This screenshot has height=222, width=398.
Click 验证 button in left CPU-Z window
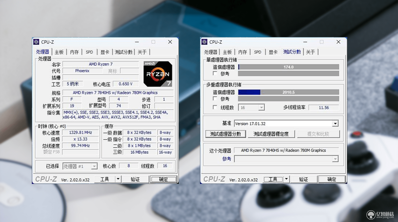click(135, 179)
